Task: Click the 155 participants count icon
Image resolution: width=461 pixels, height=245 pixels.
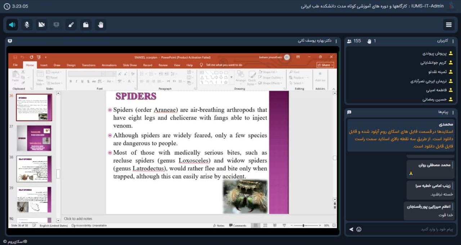Action: click(x=349, y=41)
